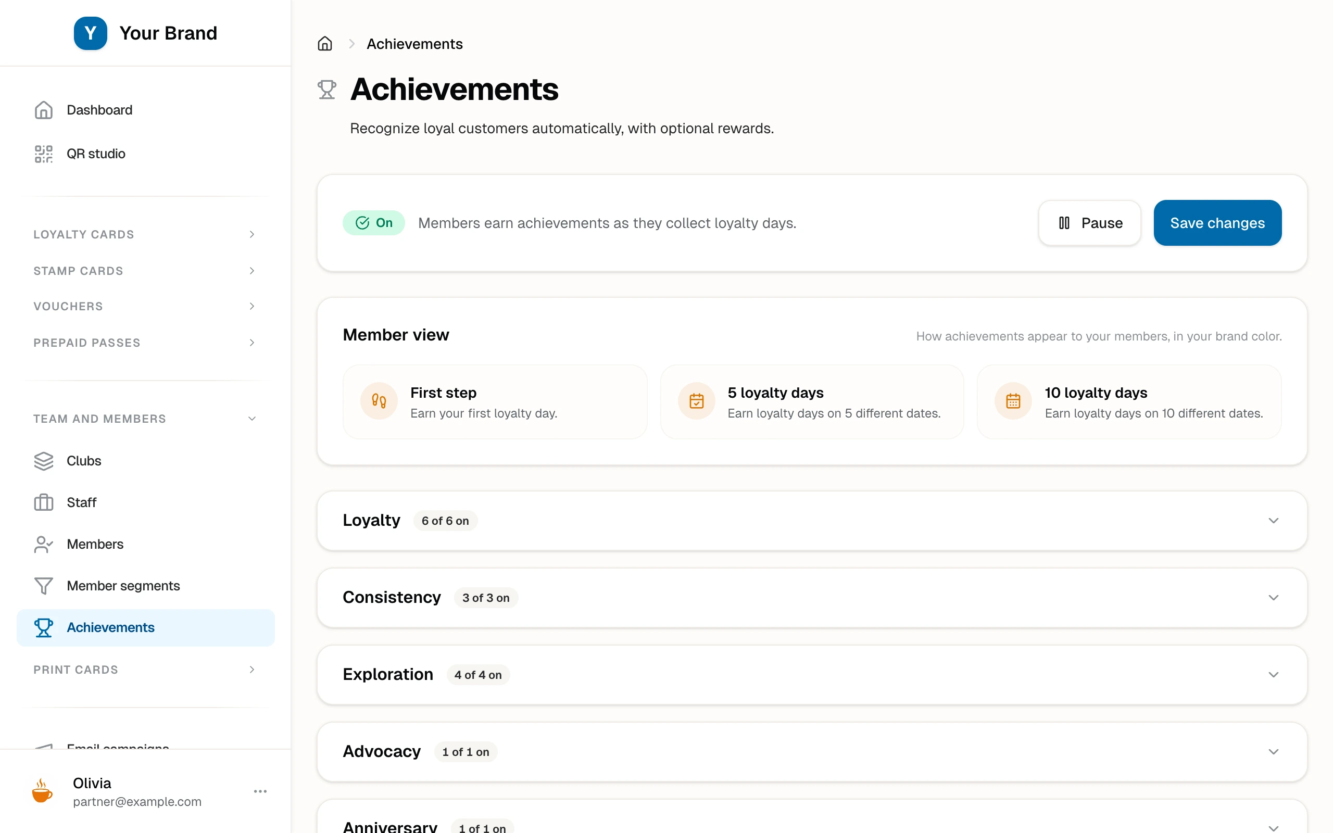Click the trophy icon beside page title
Screen dimensions: 1333x833
[326, 89]
